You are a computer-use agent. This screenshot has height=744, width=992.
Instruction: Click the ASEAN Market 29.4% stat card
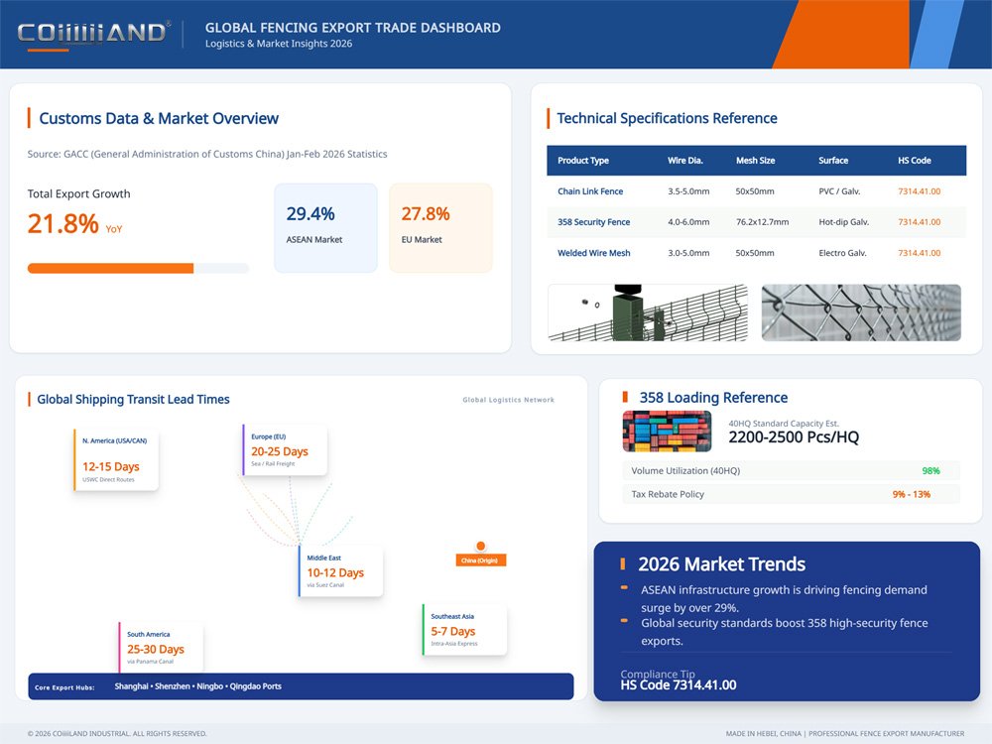point(325,227)
